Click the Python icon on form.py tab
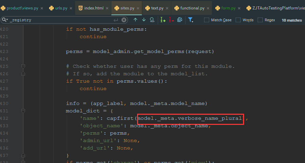This screenshot has height=163, width=305. click(x=218, y=8)
